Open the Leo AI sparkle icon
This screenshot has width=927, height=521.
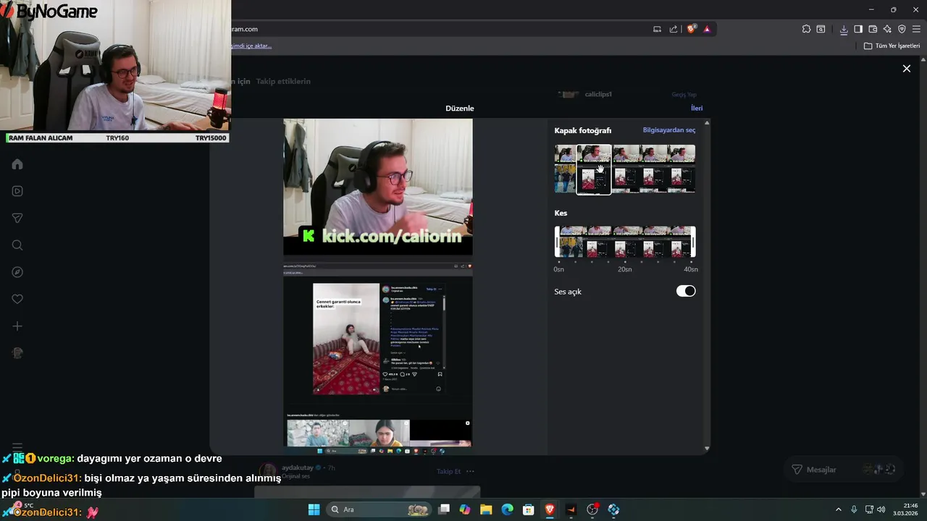tap(887, 29)
